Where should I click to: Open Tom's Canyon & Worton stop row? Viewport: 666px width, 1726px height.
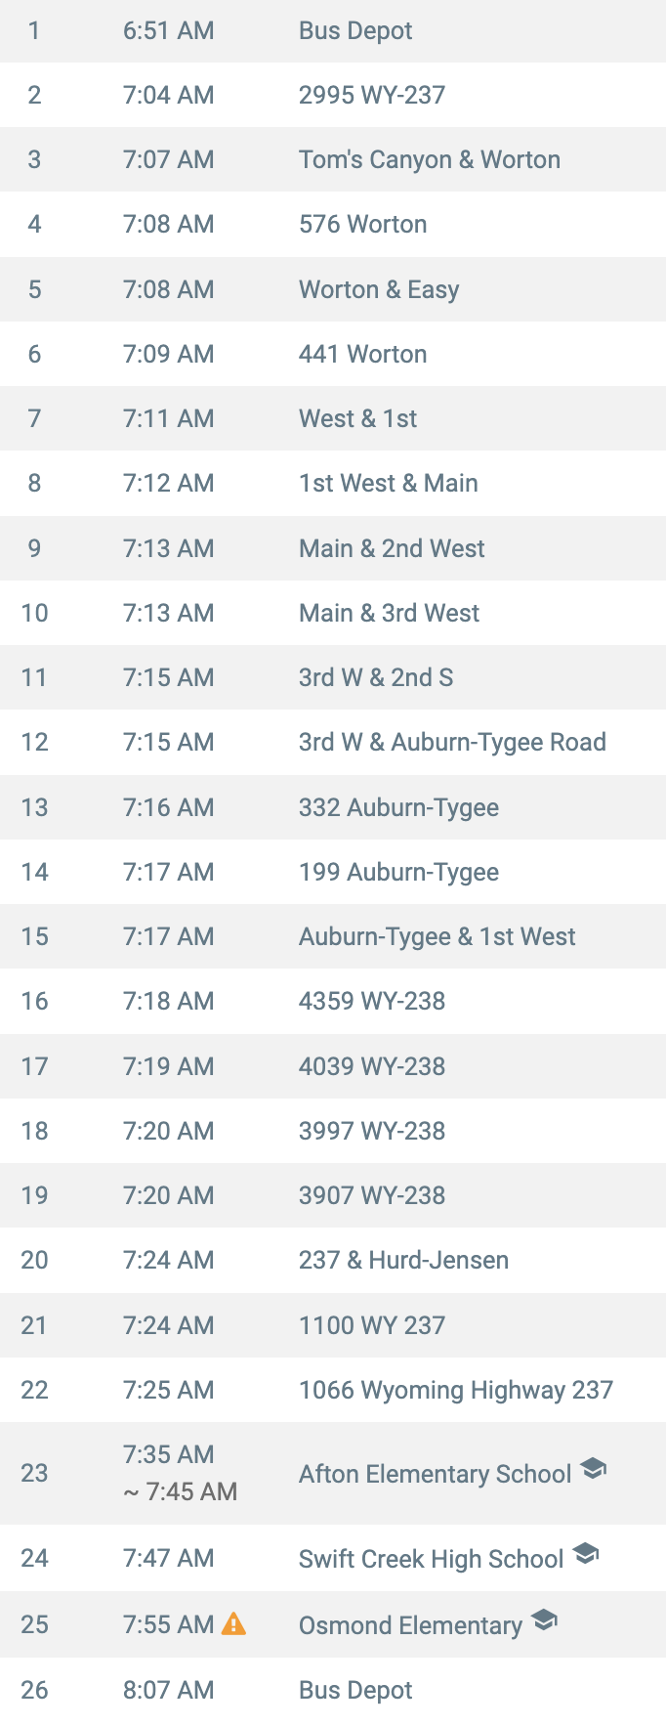tap(333, 159)
